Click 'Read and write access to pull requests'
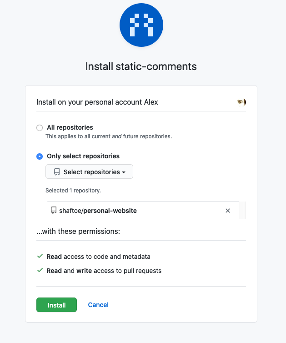Viewport: 286px width, 343px height. (x=104, y=271)
